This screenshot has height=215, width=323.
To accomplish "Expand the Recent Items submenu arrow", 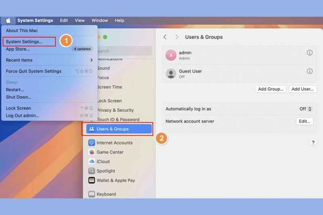I will 92,60.
